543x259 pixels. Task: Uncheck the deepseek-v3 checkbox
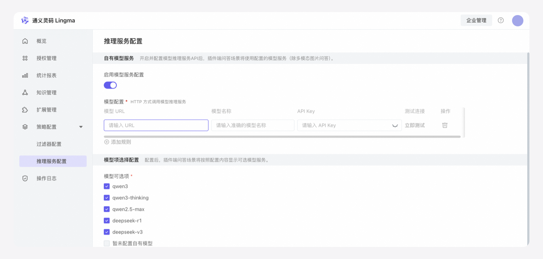pyautogui.click(x=107, y=232)
